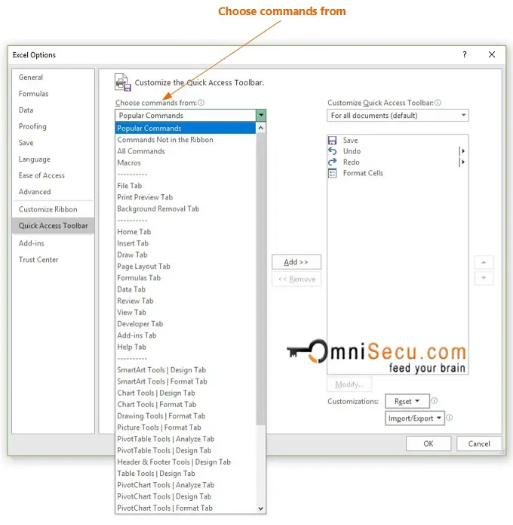Screen dimensions: 513x525
Task: Choose Page Layout Tab option
Action: pyautogui.click(x=186, y=267)
